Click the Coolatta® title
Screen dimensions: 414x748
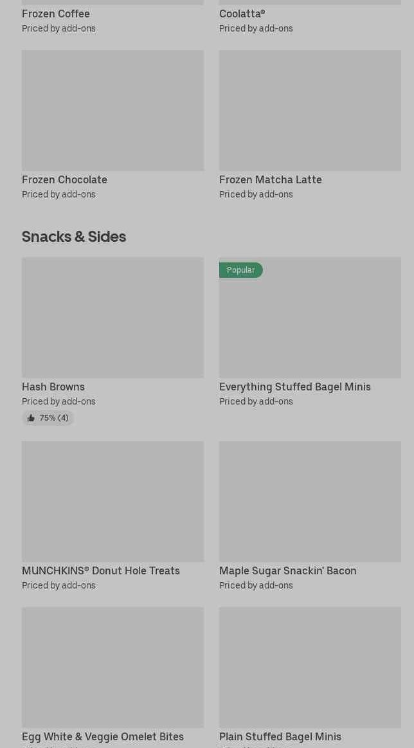click(x=242, y=14)
